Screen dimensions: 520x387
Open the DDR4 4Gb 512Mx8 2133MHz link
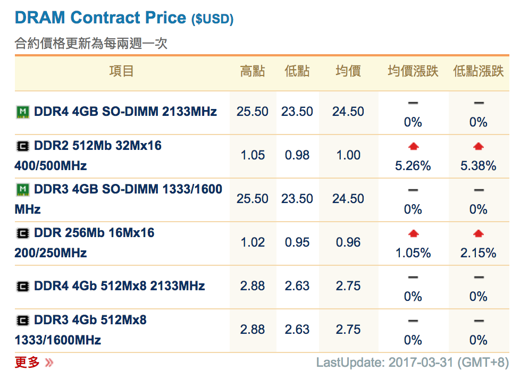119,286
